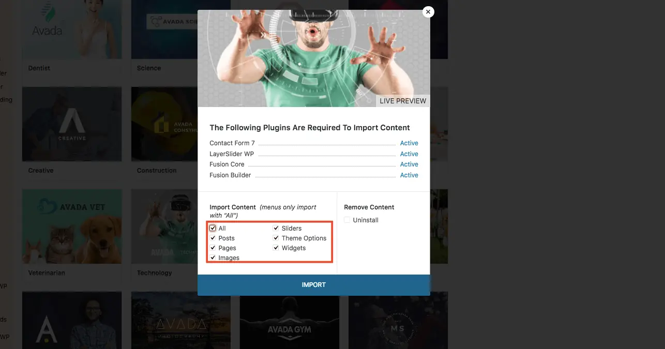This screenshot has width=665, height=349.
Task: Click the Import Content heading
Action: click(233, 207)
